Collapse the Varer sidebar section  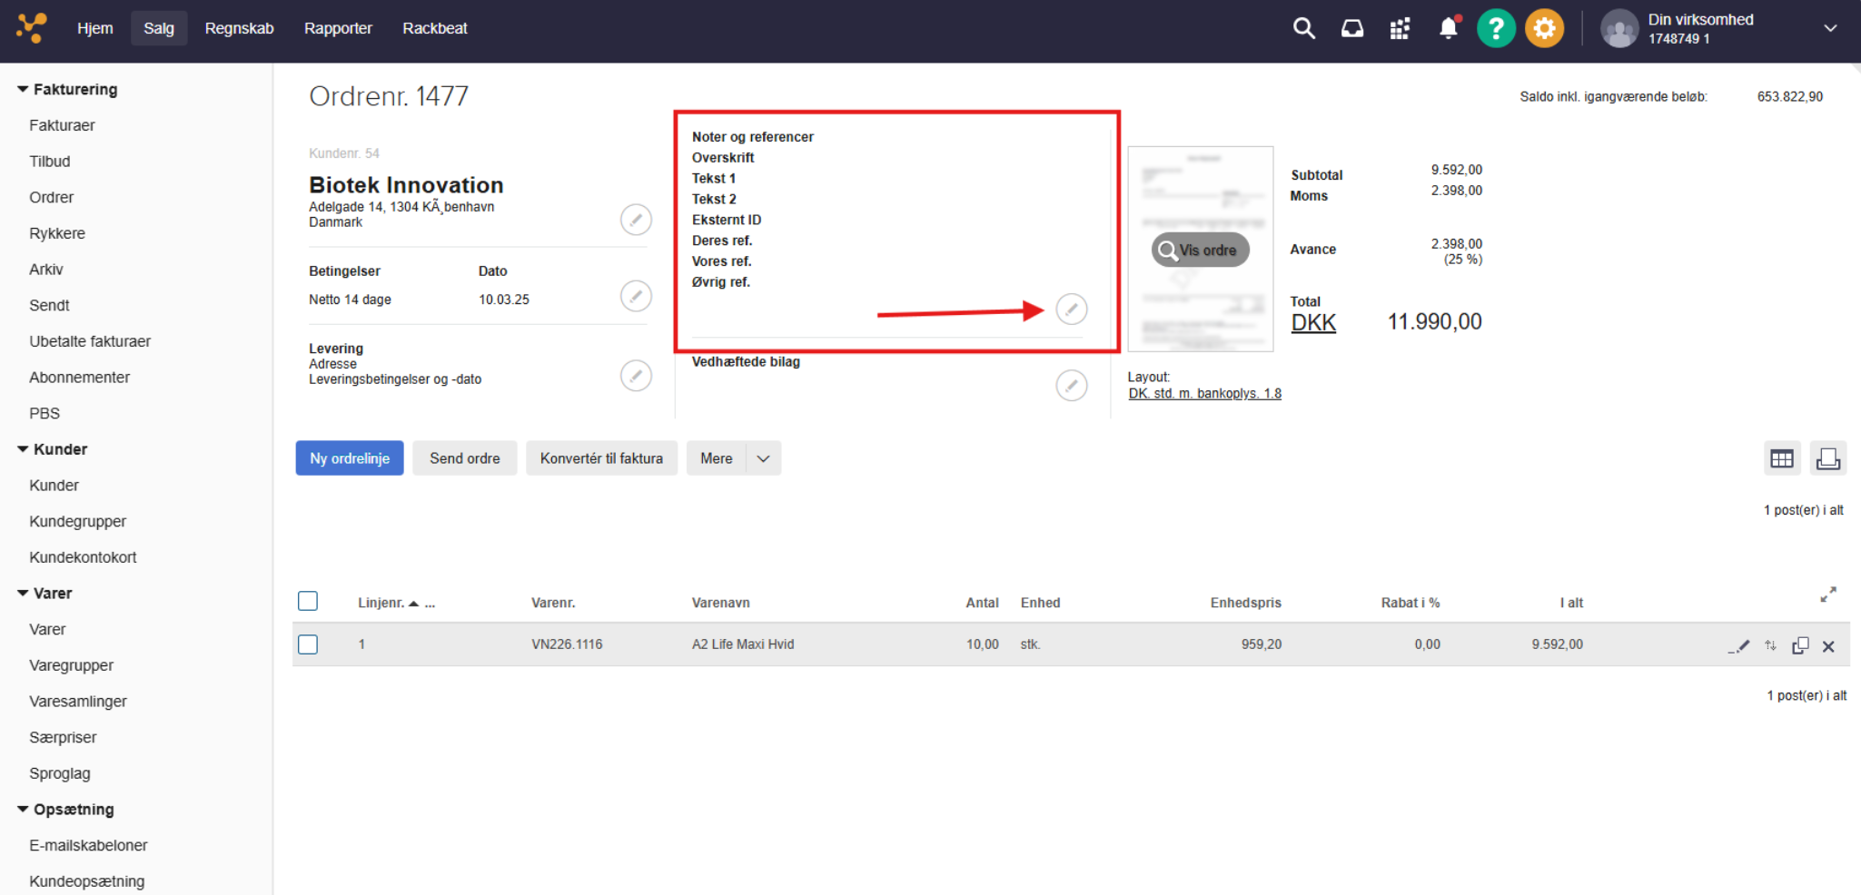23,593
